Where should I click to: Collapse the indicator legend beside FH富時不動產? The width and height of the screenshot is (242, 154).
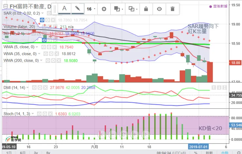[6, 6]
